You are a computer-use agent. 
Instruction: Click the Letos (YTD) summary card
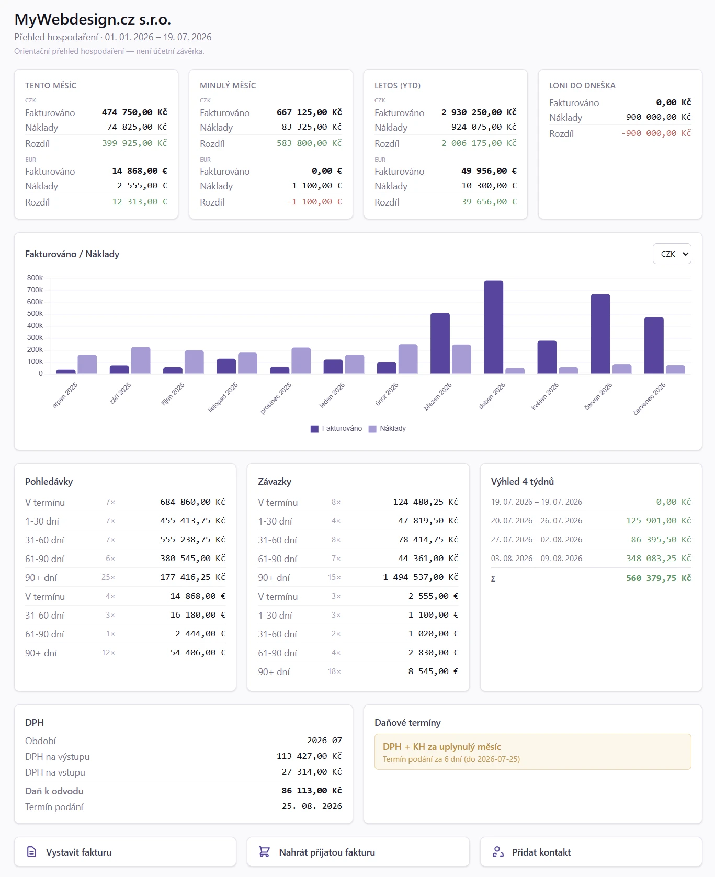[446, 144]
